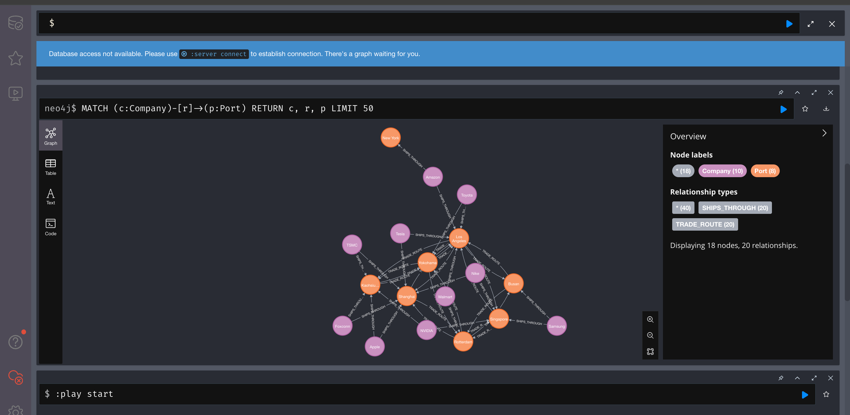Pin the MATCH query result frame
The width and height of the screenshot is (850, 415).
pyautogui.click(x=781, y=93)
